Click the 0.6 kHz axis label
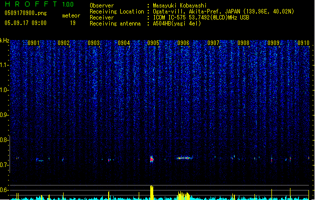 click(x=5, y=190)
